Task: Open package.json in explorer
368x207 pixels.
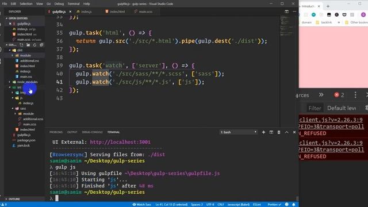Action: [26, 140]
